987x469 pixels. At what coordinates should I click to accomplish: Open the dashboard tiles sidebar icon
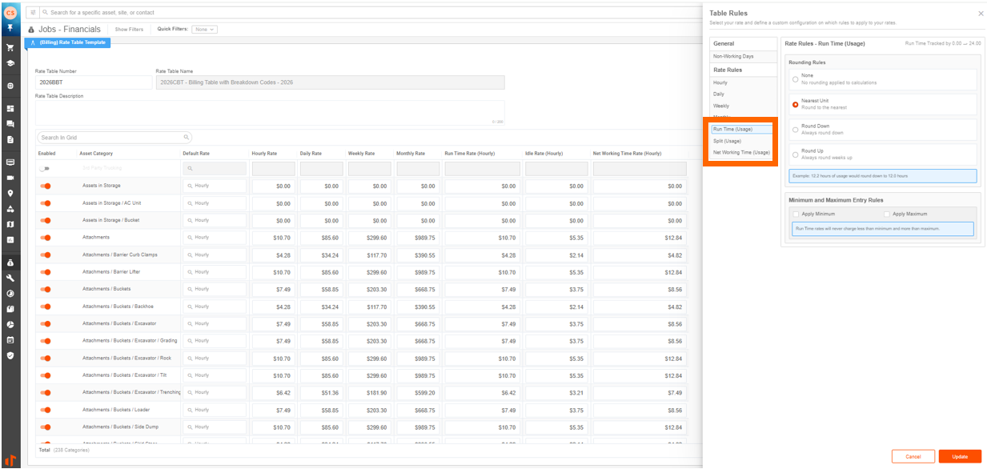coord(10,108)
